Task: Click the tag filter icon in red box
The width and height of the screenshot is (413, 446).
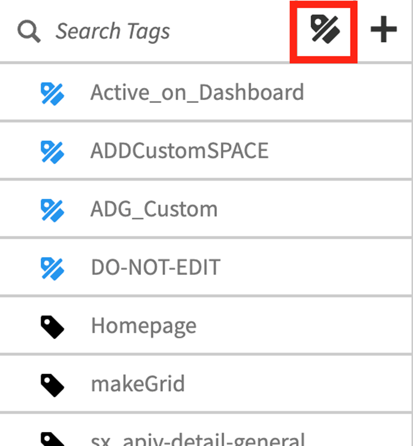Action: (325, 30)
